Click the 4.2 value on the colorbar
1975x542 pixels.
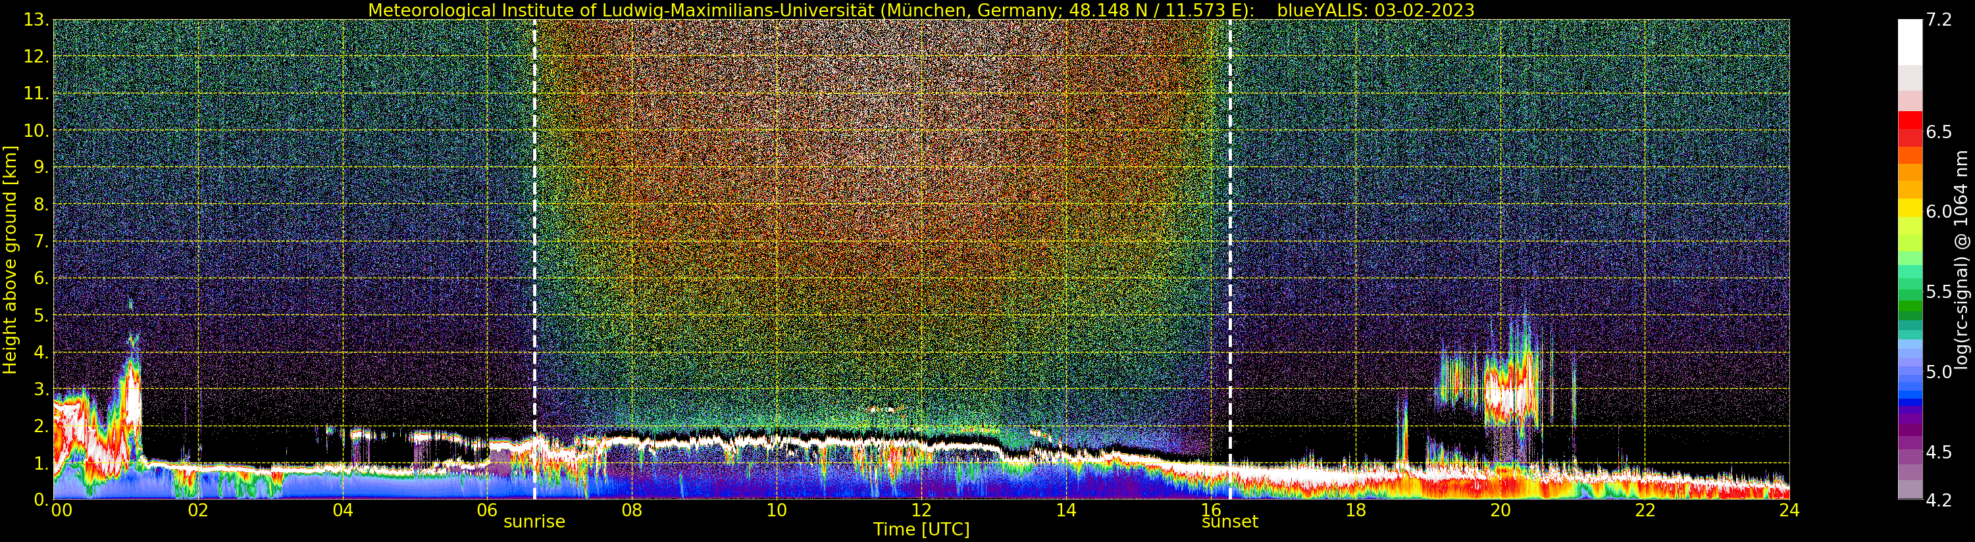point(1938,500)
